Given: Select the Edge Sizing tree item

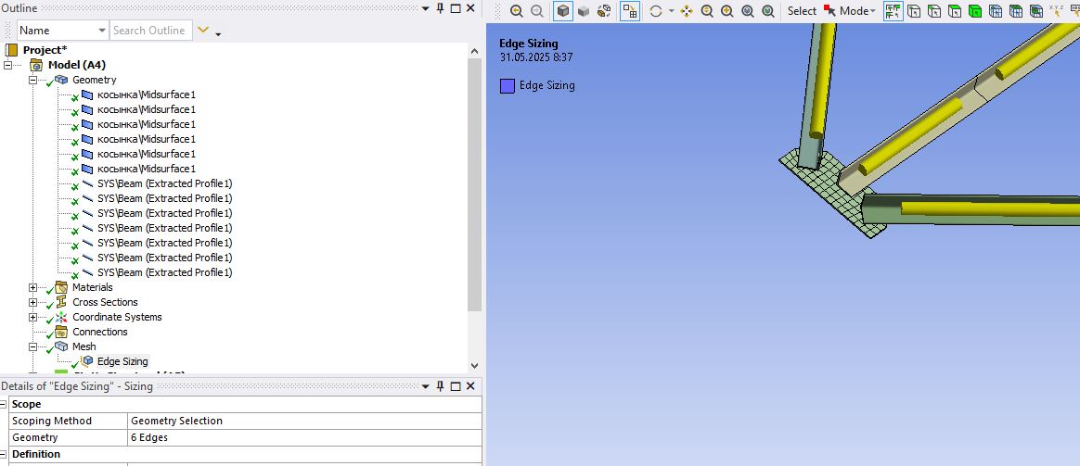Looking at the screenshot, I should pyautogui.click(x=122, y=361).
